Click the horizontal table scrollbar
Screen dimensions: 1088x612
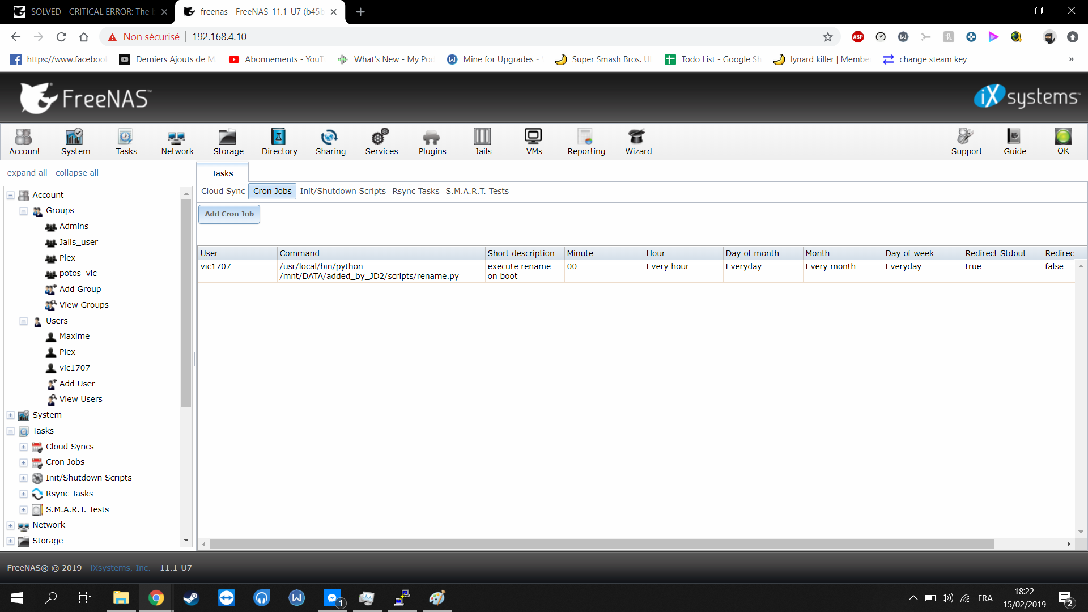point(602,545)
